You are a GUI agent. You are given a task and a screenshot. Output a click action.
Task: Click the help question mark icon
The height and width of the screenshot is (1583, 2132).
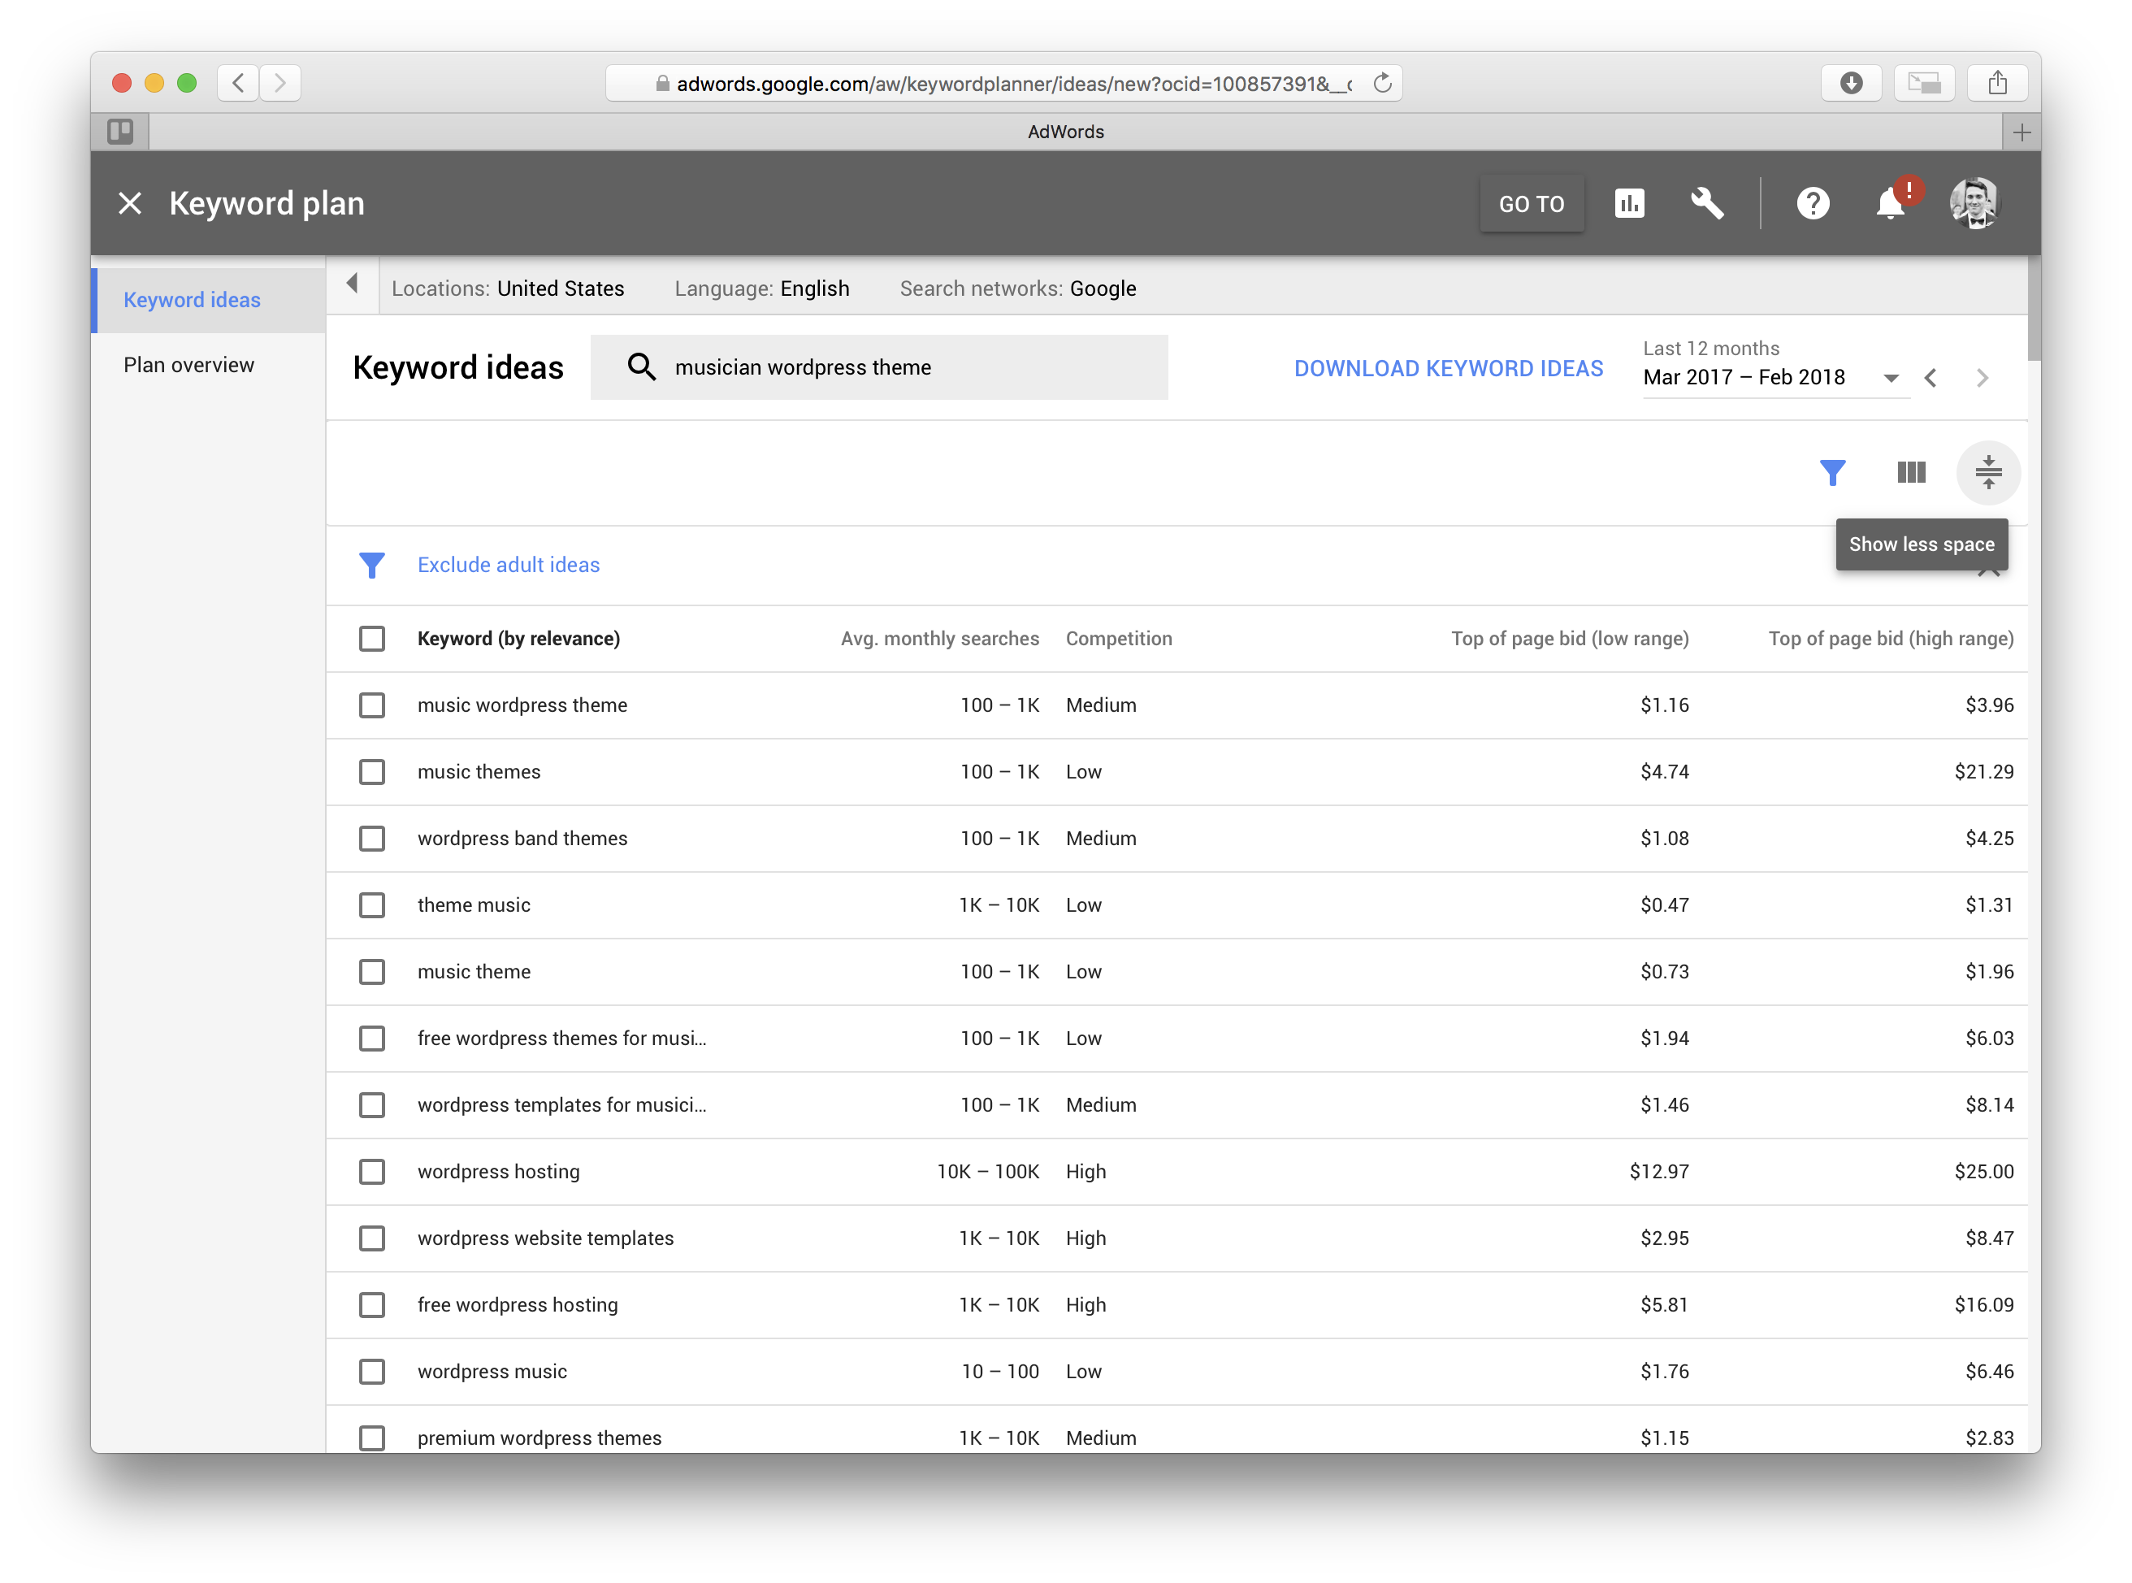(x=1812, y=203)
